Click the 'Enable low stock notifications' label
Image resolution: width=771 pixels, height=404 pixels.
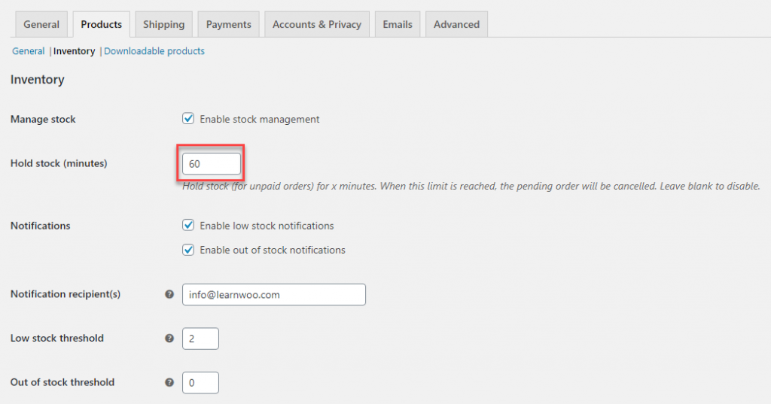[x=267, y=226]
